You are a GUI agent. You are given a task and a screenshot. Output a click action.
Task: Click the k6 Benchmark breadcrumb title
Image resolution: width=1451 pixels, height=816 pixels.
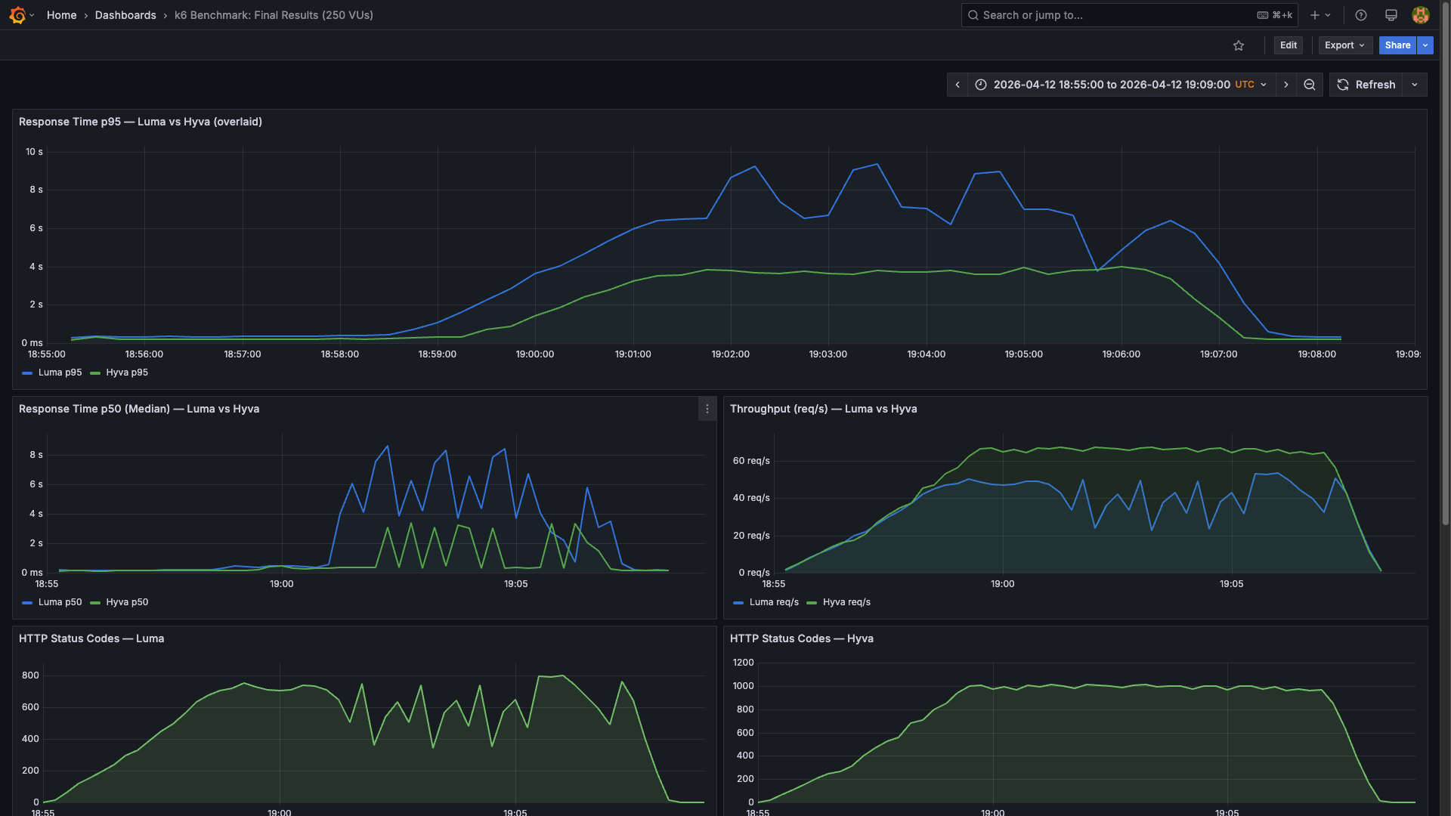pyautogui.click(x=274, y=15)
